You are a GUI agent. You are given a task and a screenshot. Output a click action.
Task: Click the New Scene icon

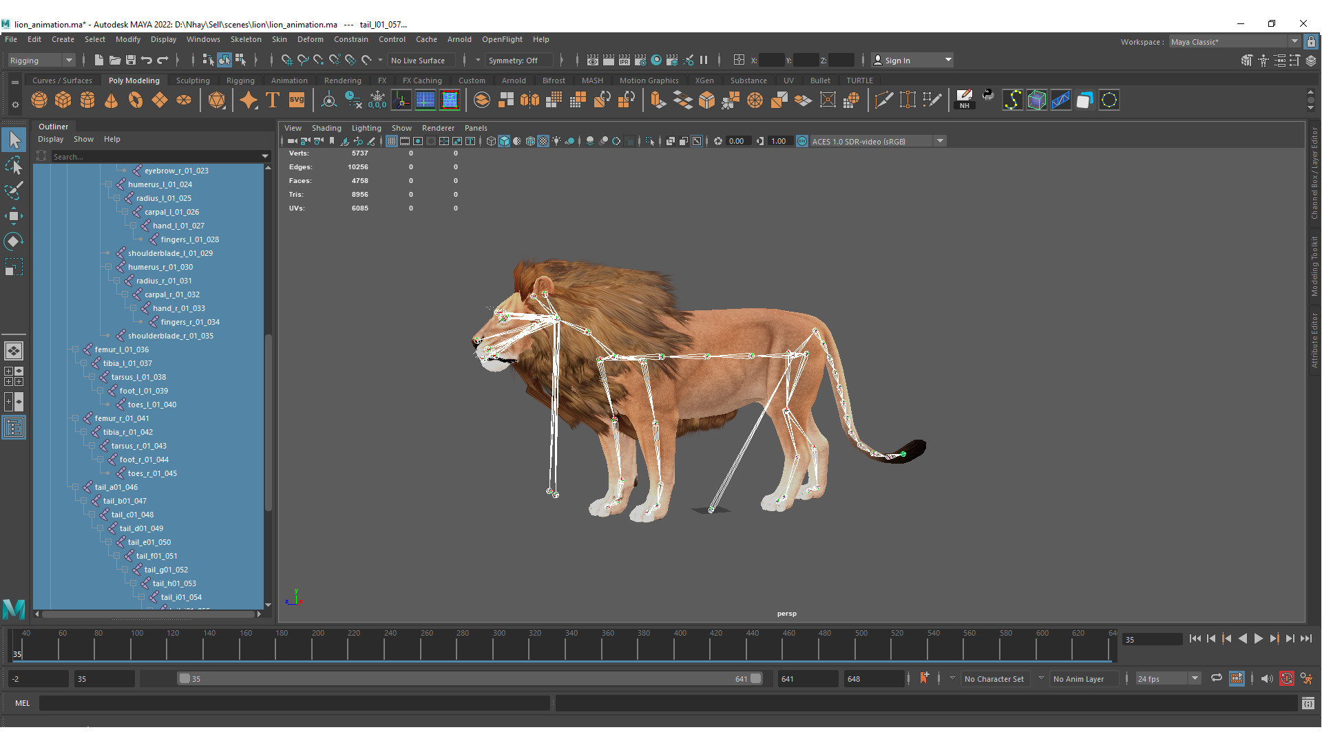click(98, 61)
